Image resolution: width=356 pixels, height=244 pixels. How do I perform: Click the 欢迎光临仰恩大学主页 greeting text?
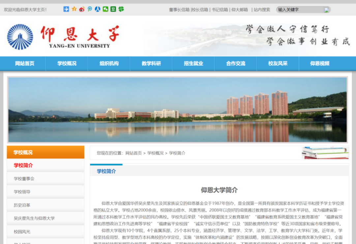25,10
